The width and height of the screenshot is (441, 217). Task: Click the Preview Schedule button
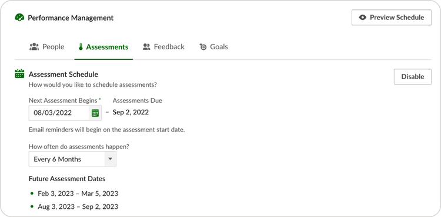[x=391, y=18]
